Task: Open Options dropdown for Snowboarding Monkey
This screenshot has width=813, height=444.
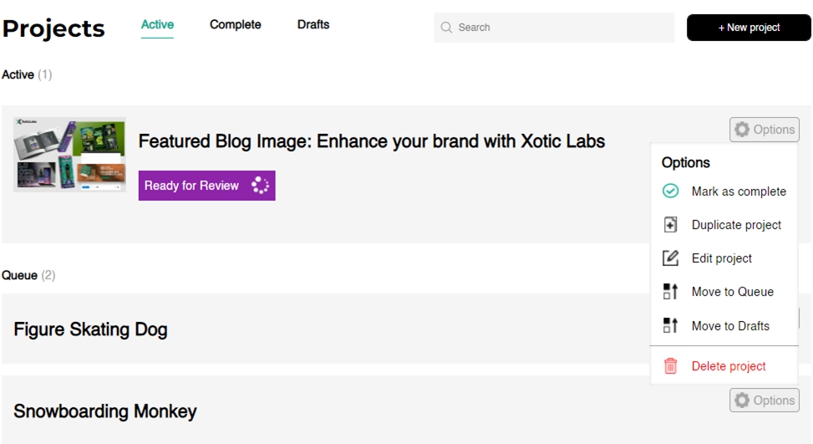Action: point(765,400)
